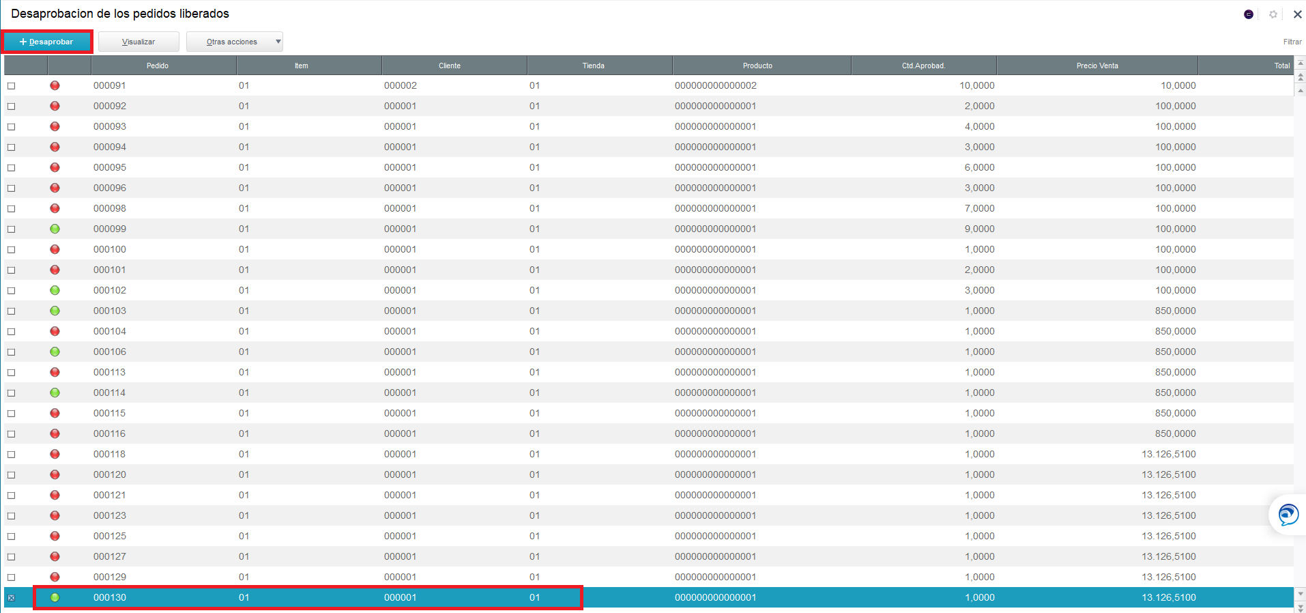Sort by the Ctd.Aprobad. column header
This screenshot has width=1306, height=613.
(924, 66)
